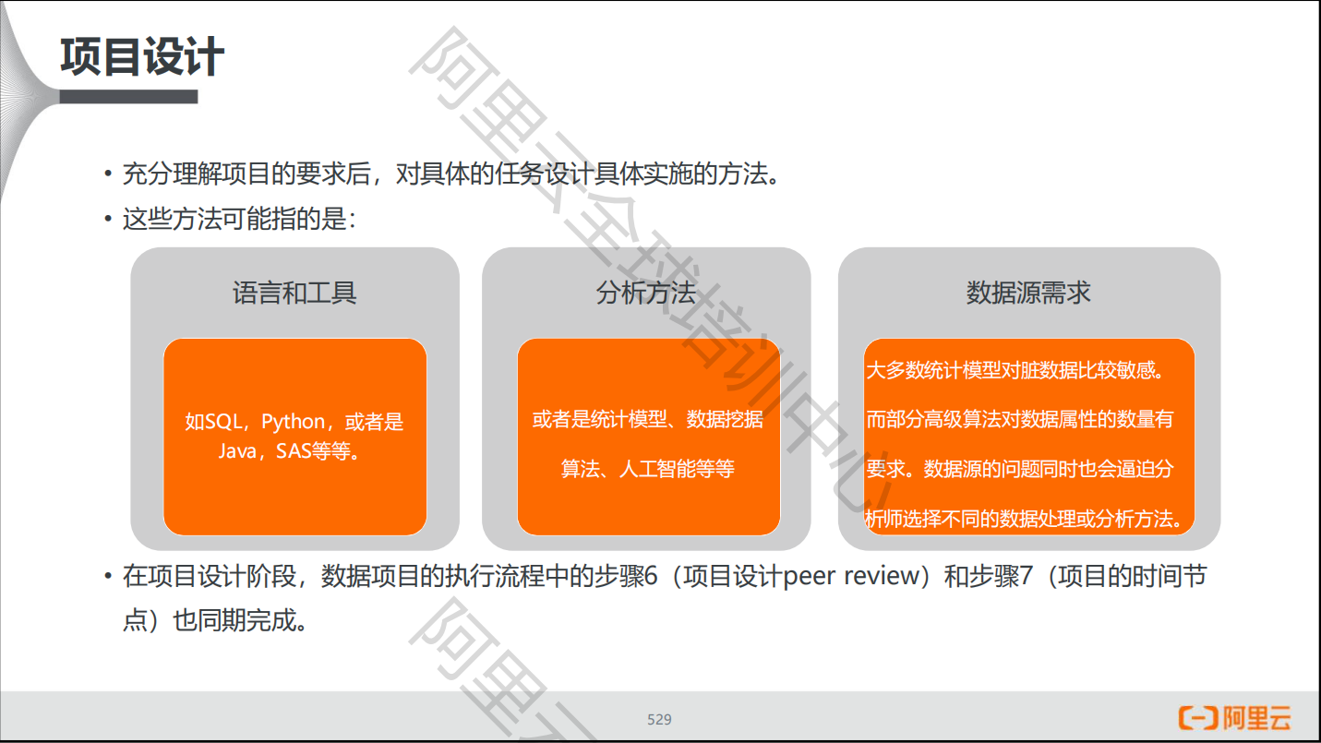Click the page number 529
The width and height of the screenshot is (1321, 743).
(x=659, y=719)
